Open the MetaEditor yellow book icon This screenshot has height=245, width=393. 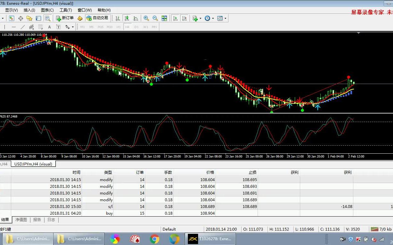[x=80, y=18]
